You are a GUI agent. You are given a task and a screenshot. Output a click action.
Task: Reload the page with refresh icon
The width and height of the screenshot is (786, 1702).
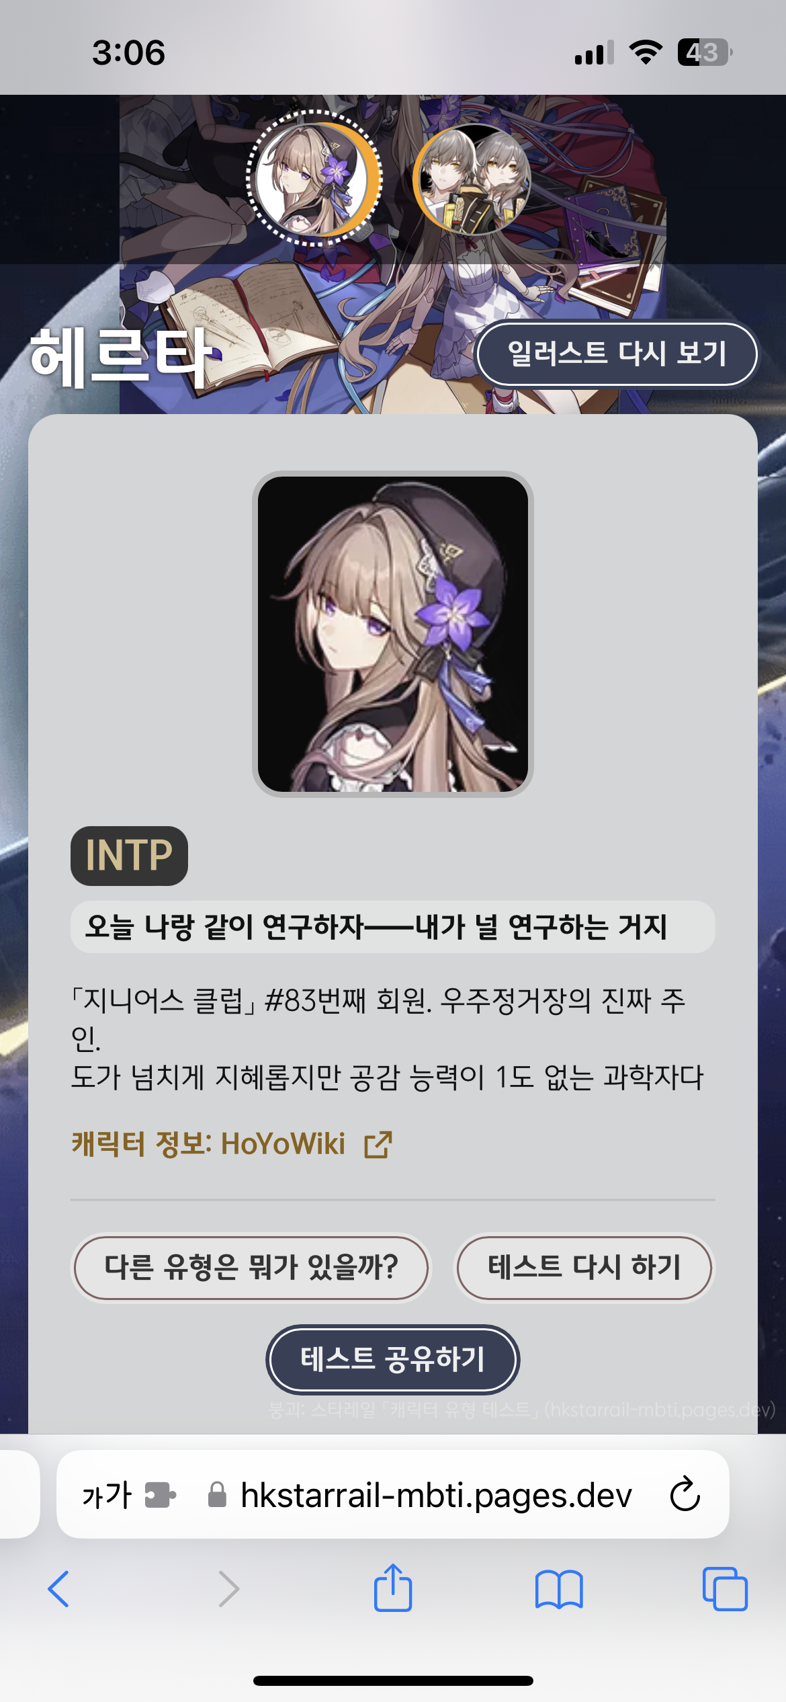[x=685, y=1494]
